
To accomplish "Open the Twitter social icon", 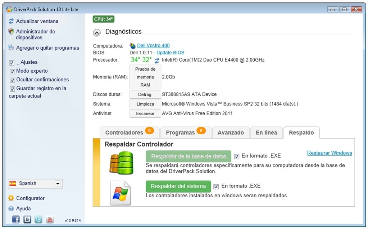I will [x=38, y=219].
